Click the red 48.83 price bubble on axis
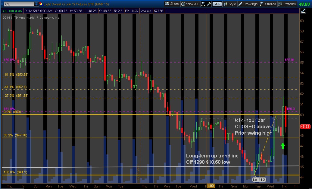Viewport: 312px width, 189px height. pyautogui.click(x=305, y=127)
